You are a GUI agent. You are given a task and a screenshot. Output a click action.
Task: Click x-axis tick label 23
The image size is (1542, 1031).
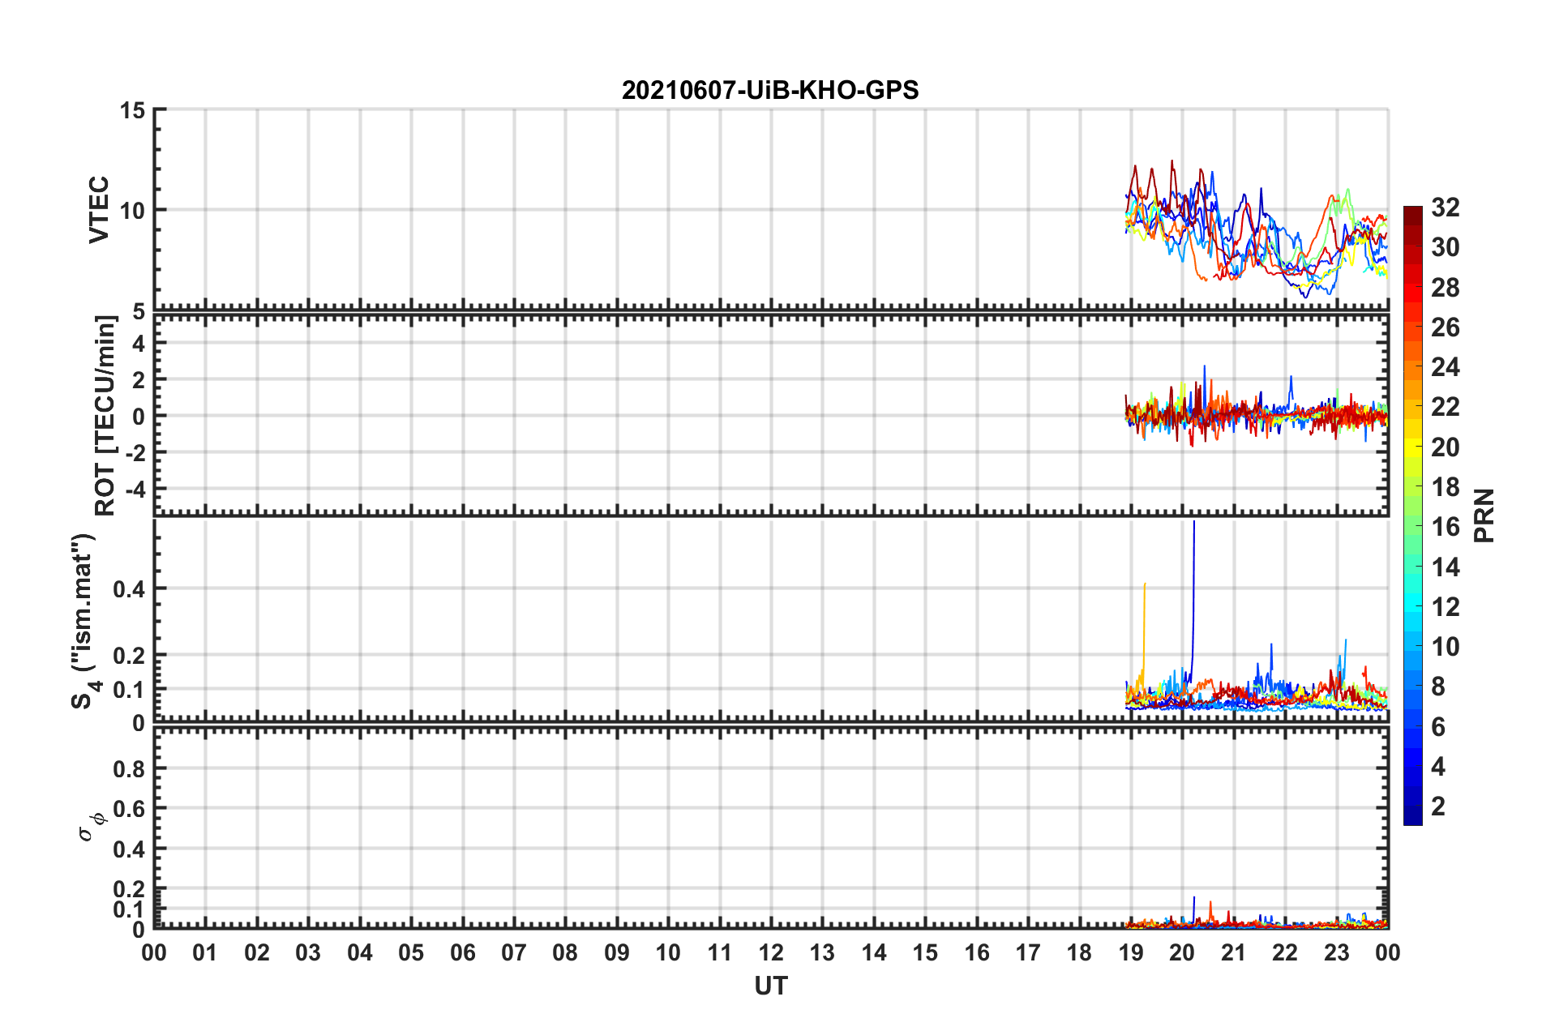tap(1336, 952)
